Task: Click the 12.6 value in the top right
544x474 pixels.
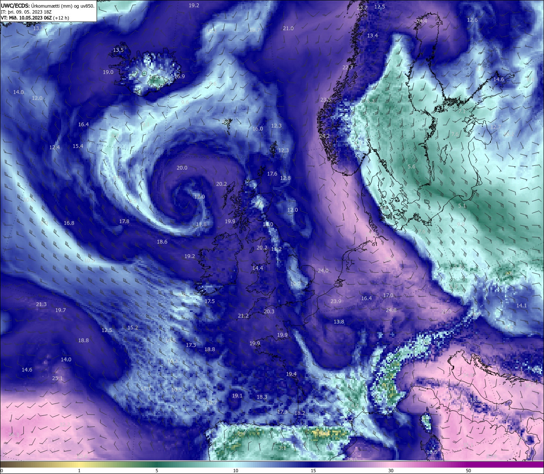Action: coord(472,20)
